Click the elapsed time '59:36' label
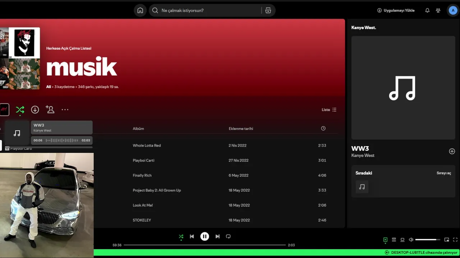Screen dimensions: 460x258 click(117, 245)
